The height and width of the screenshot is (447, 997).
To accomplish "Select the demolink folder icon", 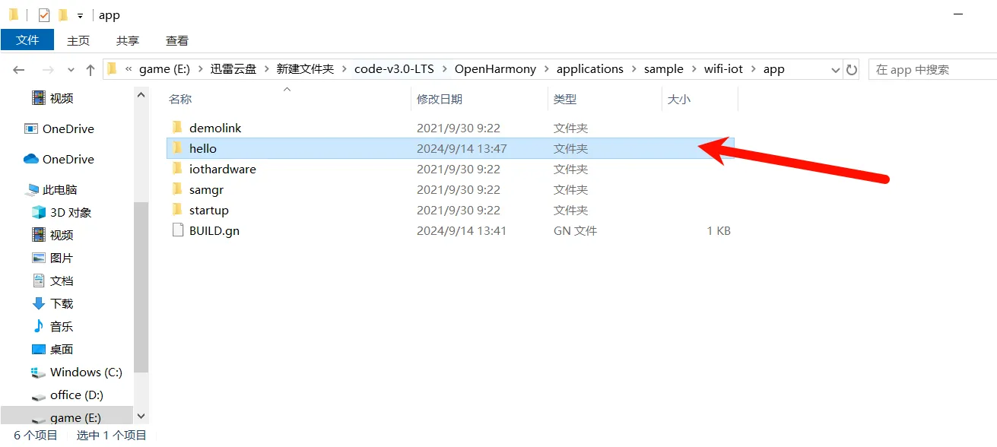I will [177, 128].
